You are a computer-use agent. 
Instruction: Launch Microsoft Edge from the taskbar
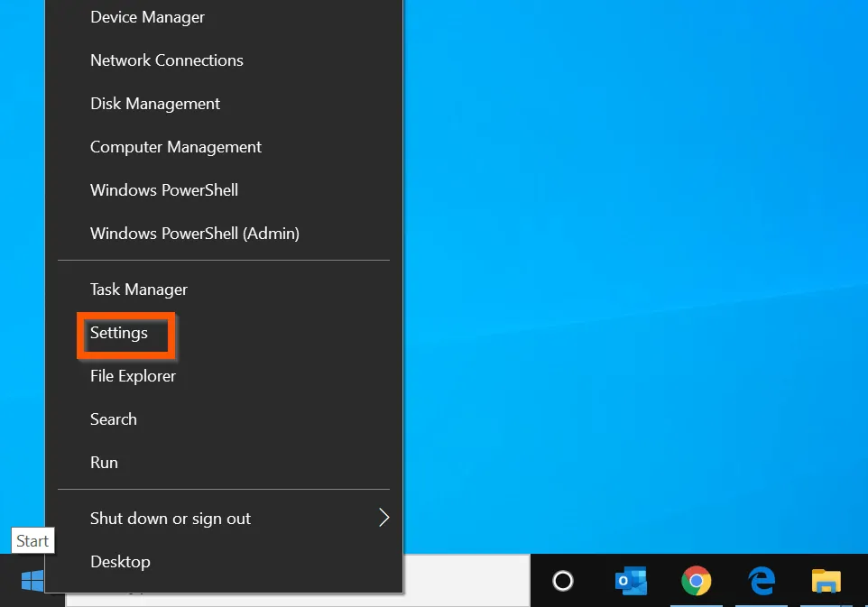coord(762,581)
